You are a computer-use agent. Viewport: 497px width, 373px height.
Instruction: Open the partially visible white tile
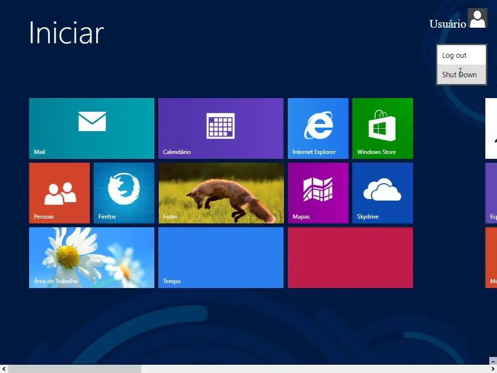pos(491,128)
